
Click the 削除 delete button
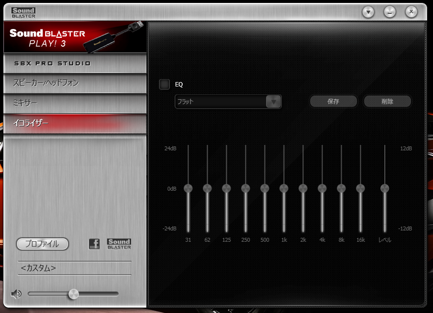pos(387,102)
